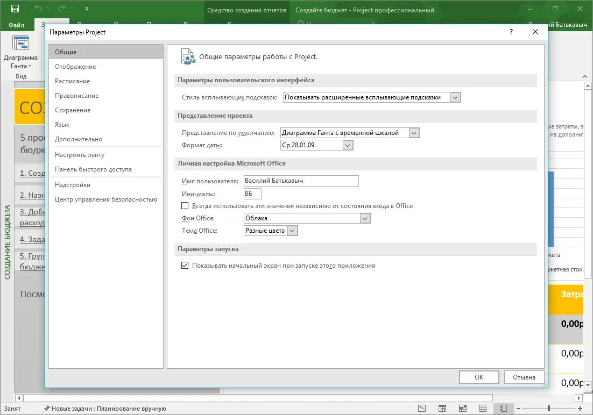Select the Отображение category

[x=106, y=67]
